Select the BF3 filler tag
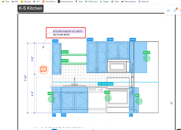The height and width of the screenshot is (130, 181). [137, 95]
